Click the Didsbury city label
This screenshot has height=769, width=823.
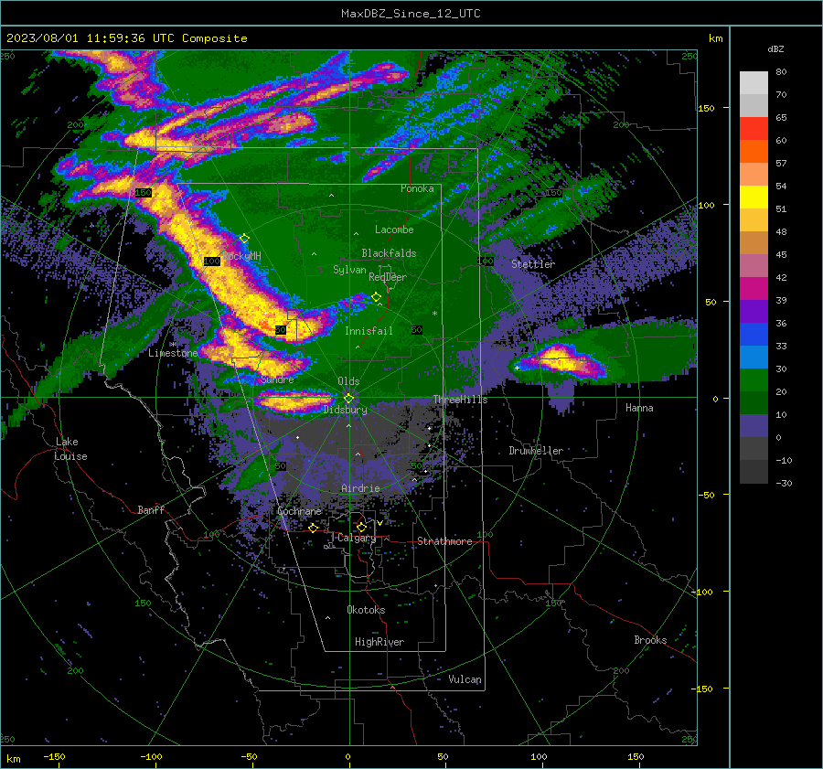click(345, 410)
